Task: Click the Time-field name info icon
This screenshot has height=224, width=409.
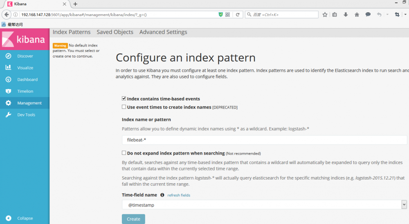Action: [x=162, y=195]
